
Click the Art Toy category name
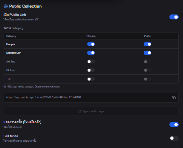point(11,62)
